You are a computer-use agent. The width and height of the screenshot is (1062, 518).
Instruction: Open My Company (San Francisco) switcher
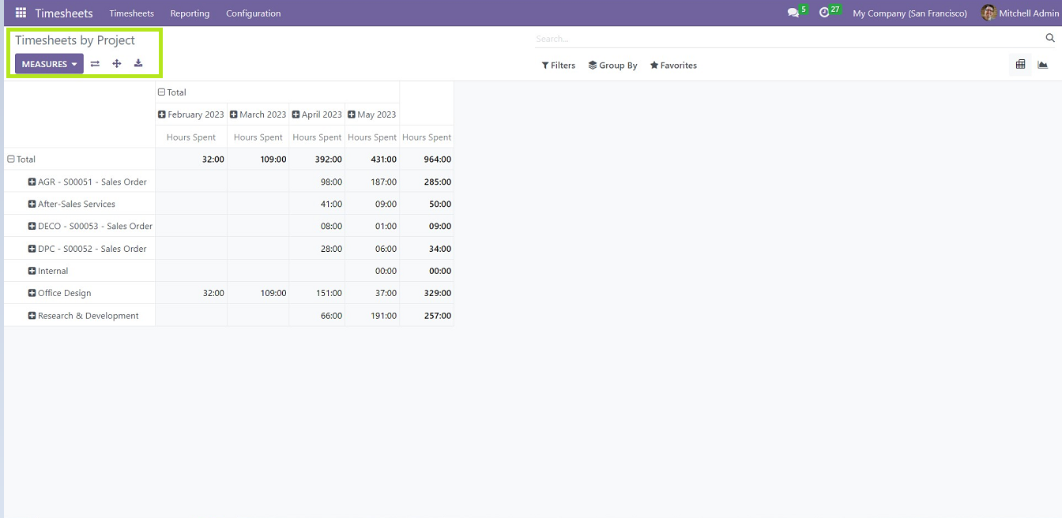tap(909, 13)
